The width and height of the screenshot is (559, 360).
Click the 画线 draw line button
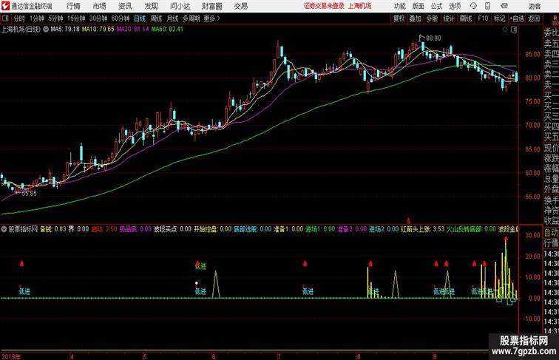point(466,18)
